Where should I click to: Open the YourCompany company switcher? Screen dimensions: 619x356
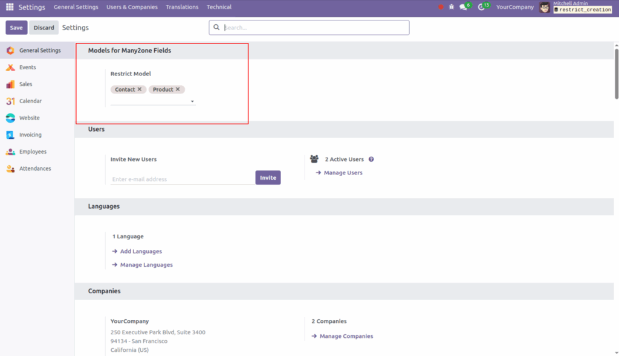514,7
